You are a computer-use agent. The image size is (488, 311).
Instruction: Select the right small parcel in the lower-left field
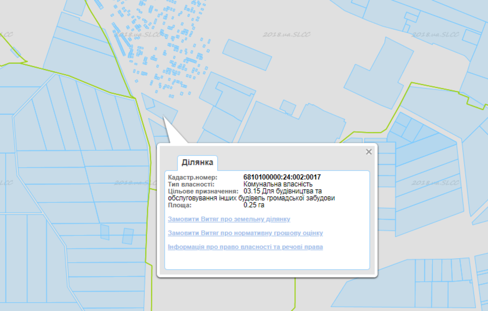[x=128, y=236]
